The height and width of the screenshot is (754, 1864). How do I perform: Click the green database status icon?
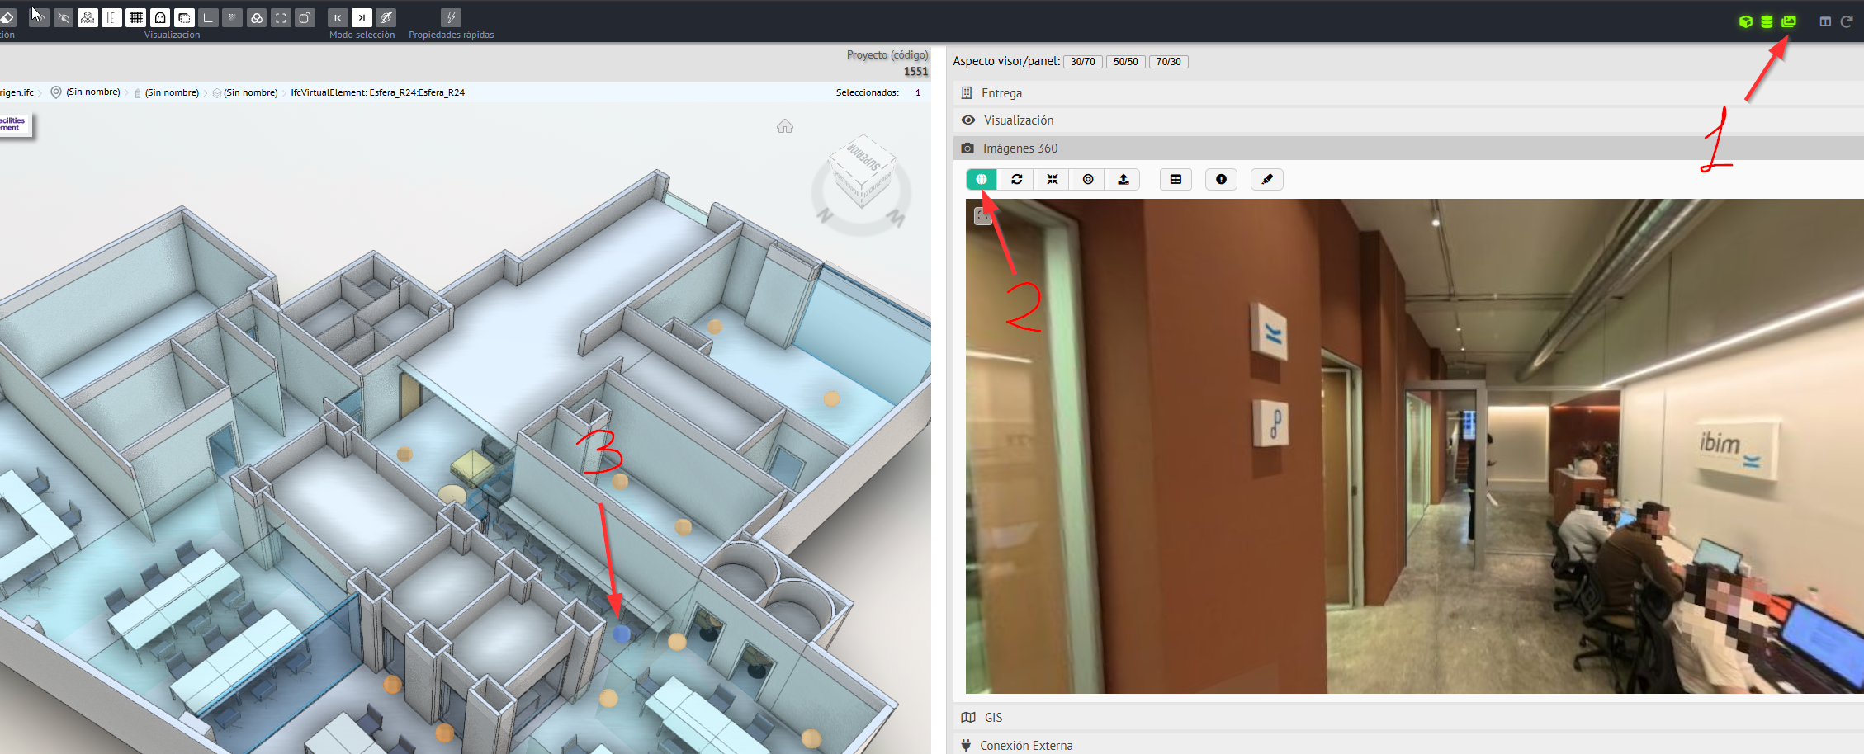tap(1767, 21)
